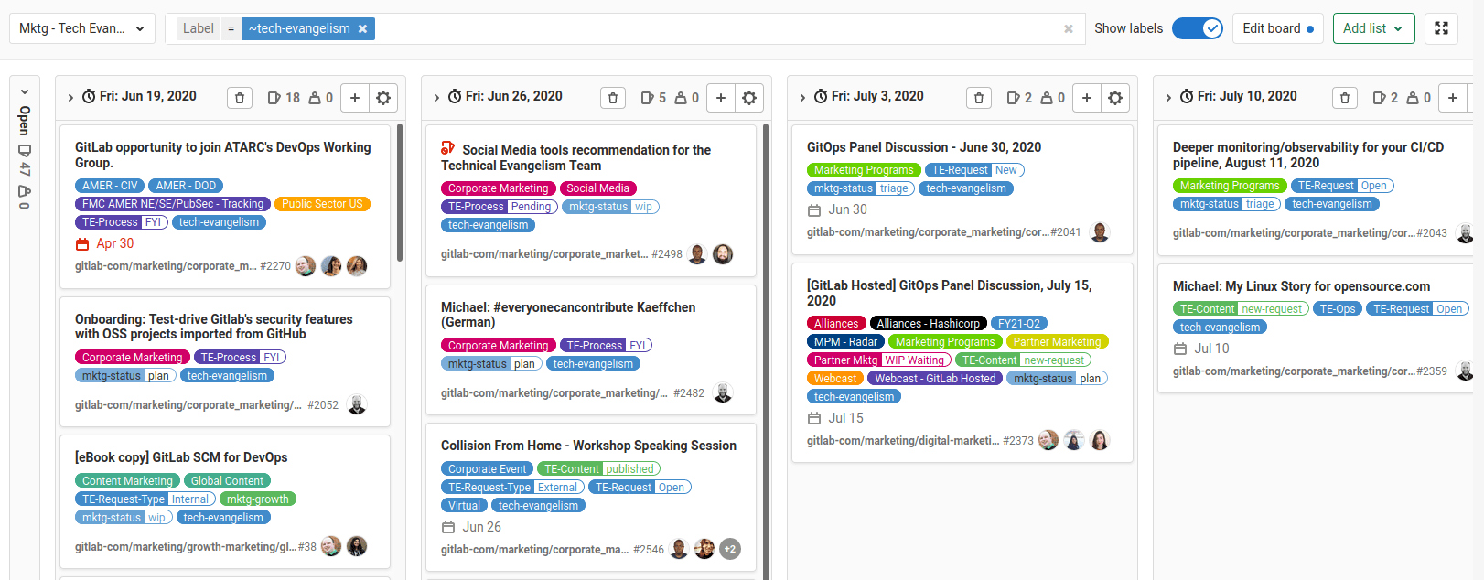Delete the Fri: July 10, 2020 list
Viewport: 1484px width, 580px height.
pyautogui.click(x=1345, y=98)
